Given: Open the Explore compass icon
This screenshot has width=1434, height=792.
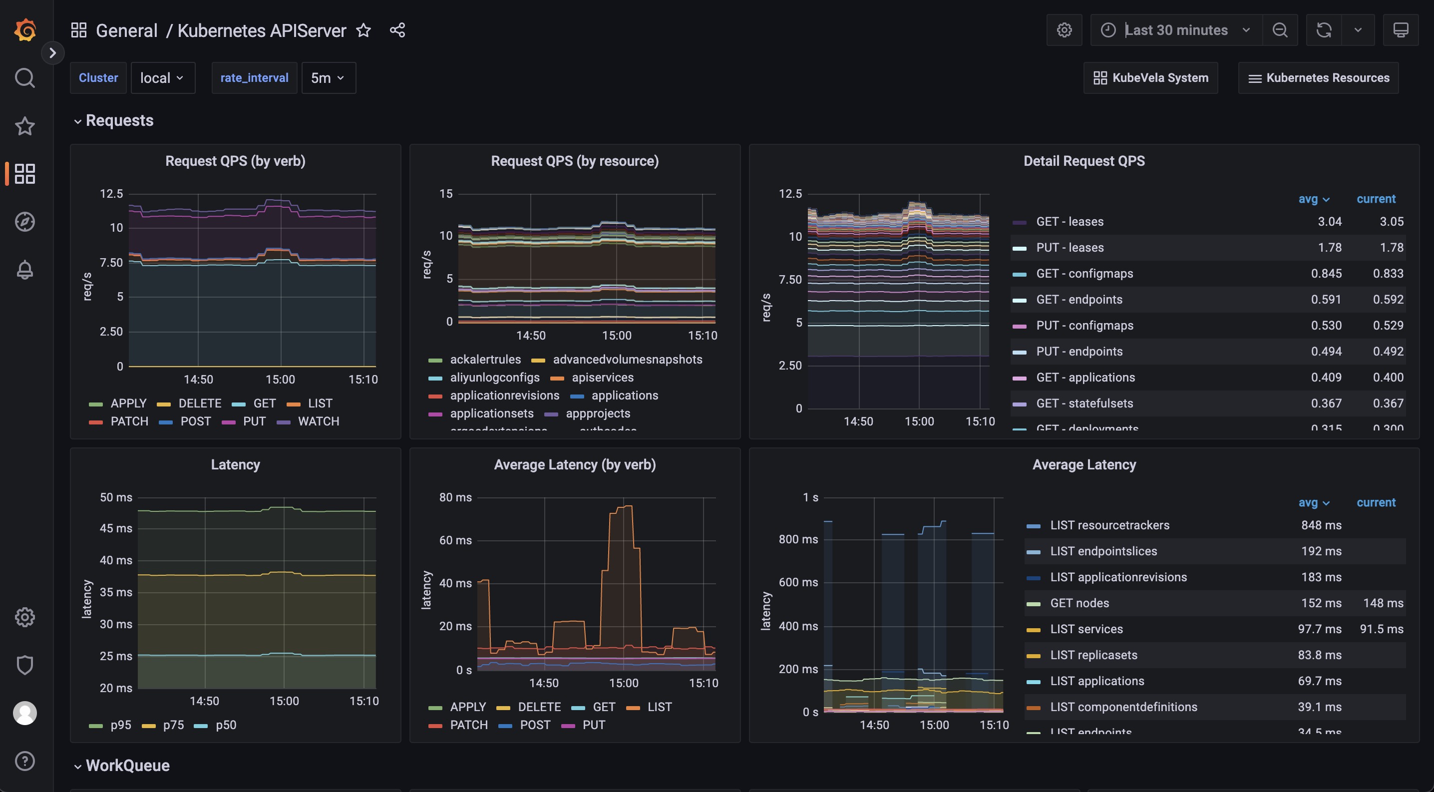Looking at the screenshot, I should pos(24,222).
